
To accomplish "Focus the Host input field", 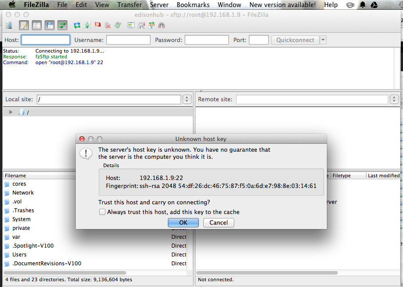I will tap(46, 40).
